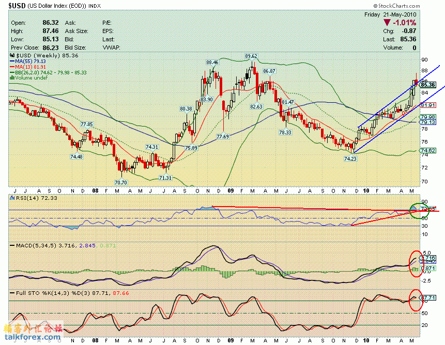Click the MA(55) 79.13 legend text
The width and height of the screenshot is (445, 345).
(x=30, y=61)
